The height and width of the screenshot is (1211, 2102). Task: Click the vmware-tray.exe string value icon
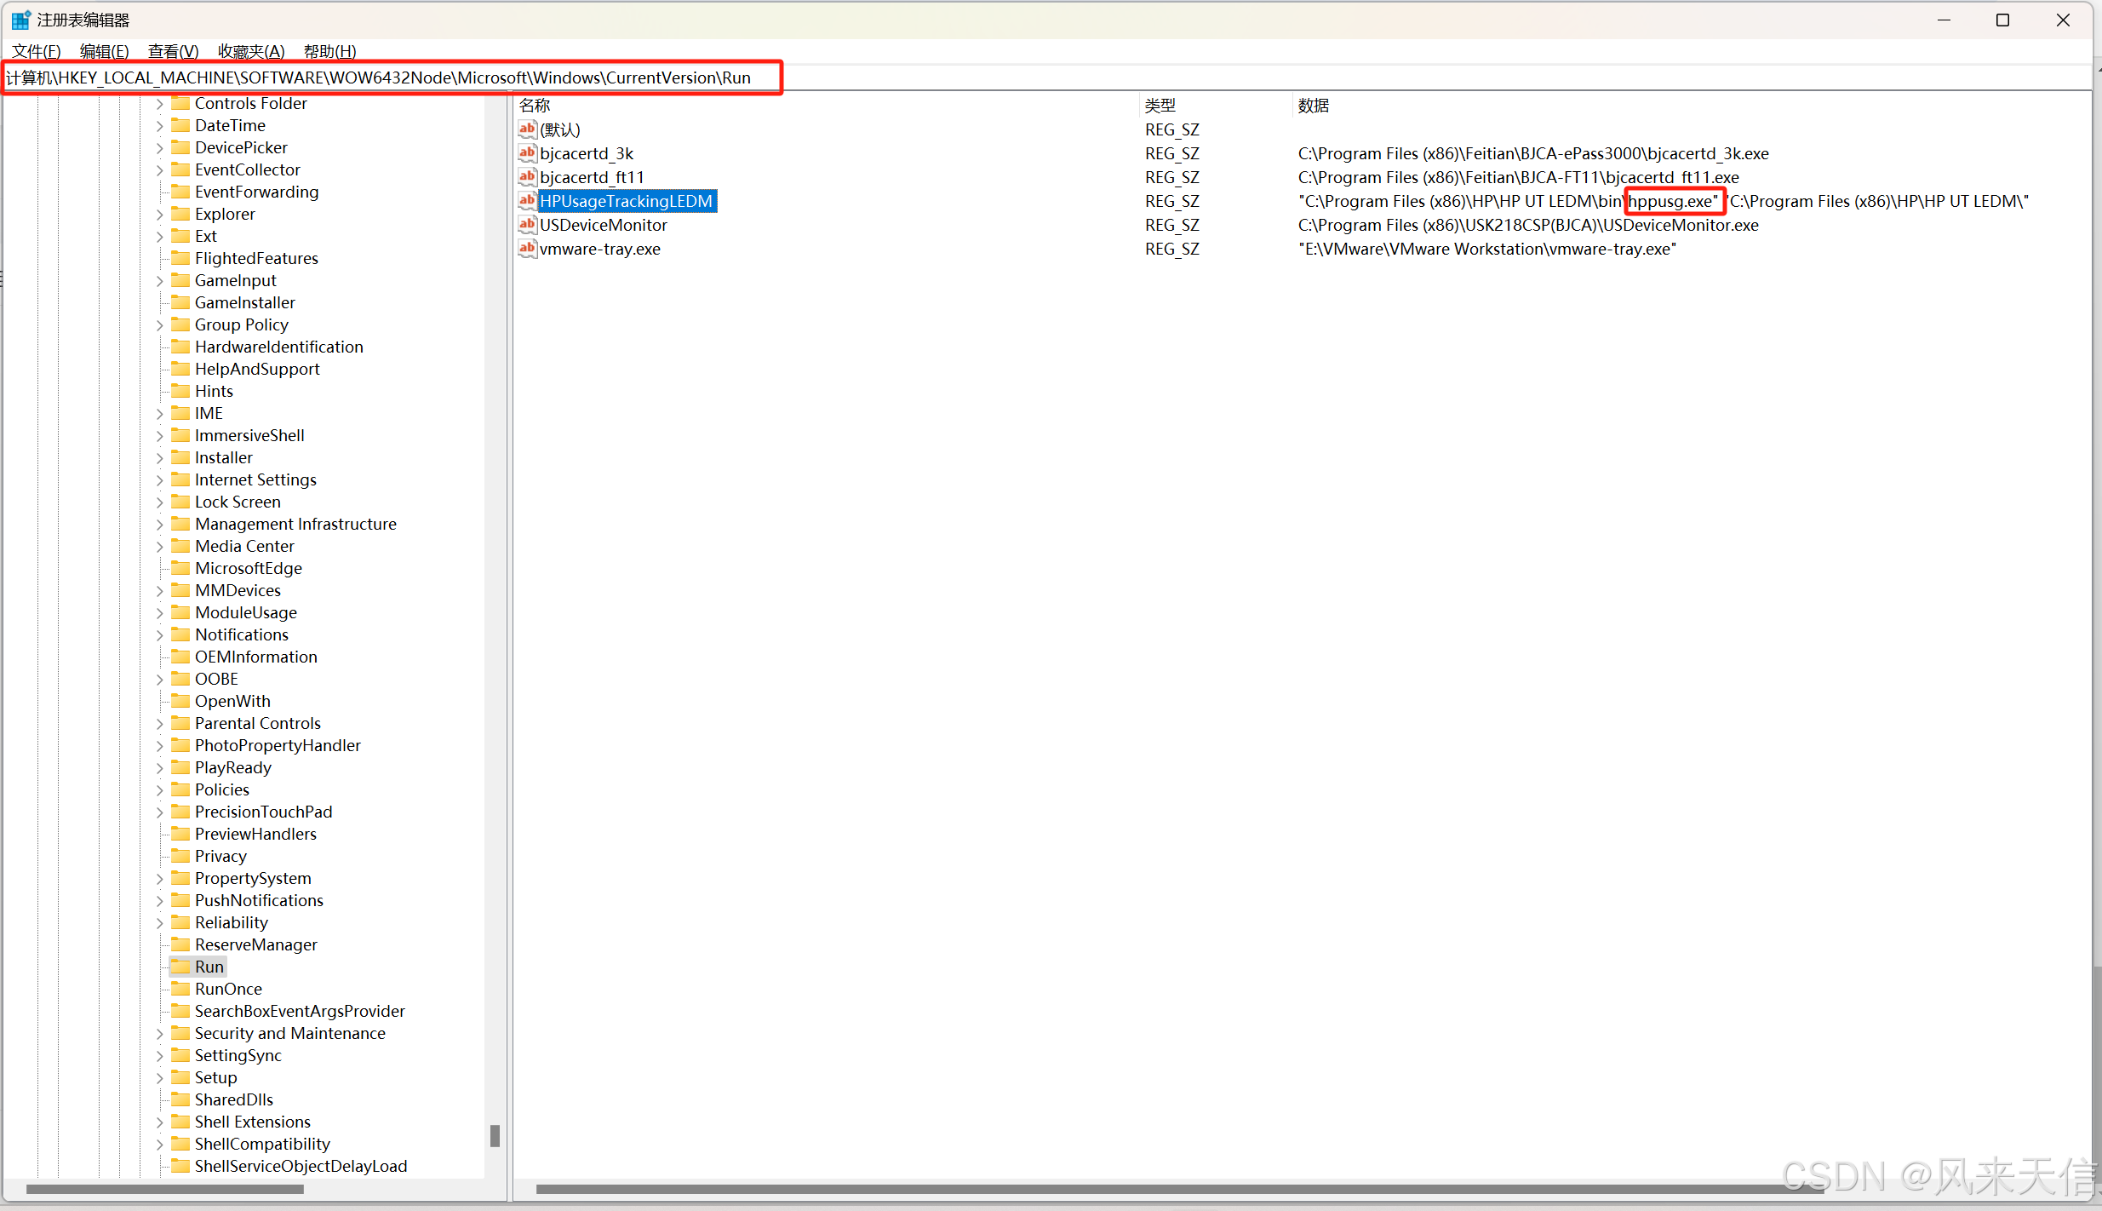528,249
